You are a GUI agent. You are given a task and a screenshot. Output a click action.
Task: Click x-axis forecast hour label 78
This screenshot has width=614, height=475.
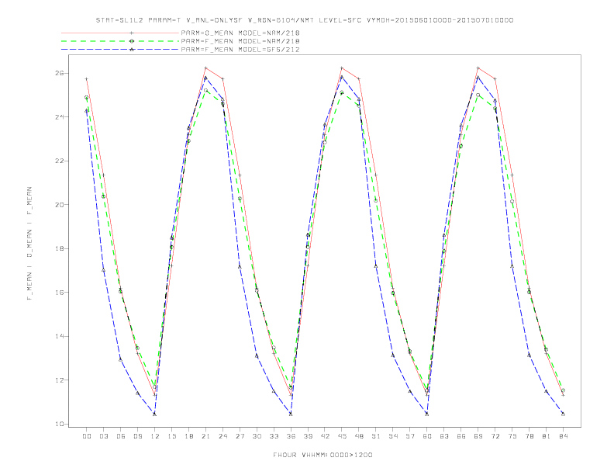[x=529, y=436]
